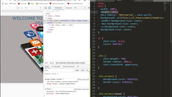Toggle the :hov element state button
This screenshot has height=97, width=172.
click(77, 70)
